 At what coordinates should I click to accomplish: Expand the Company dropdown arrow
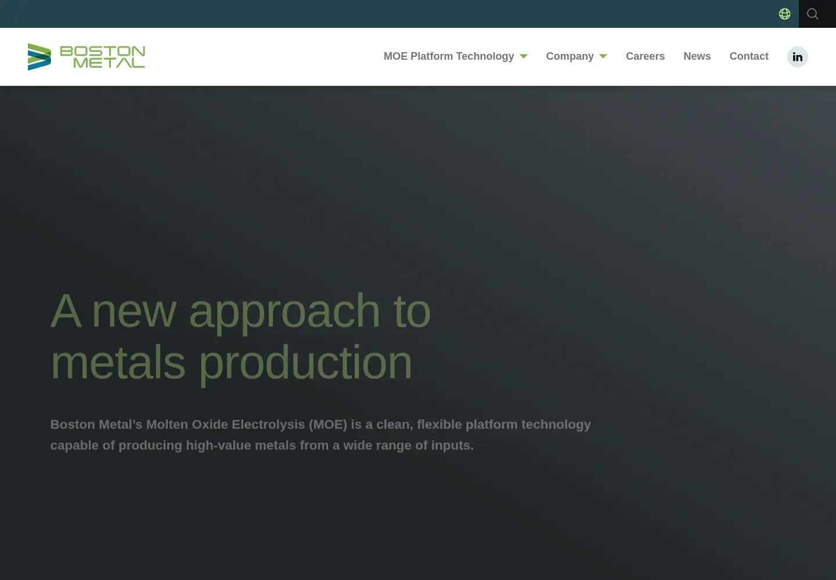(603, 56)
